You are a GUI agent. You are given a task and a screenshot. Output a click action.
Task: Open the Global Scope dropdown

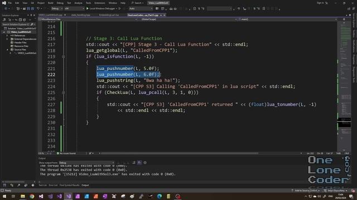pos(189,19)
